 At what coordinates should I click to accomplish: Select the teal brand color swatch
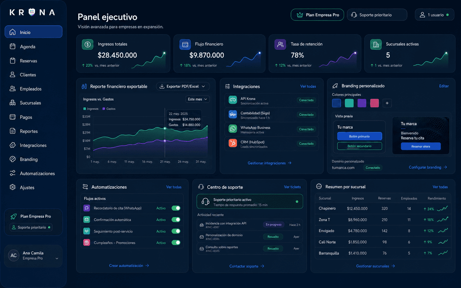pos(349,103)
